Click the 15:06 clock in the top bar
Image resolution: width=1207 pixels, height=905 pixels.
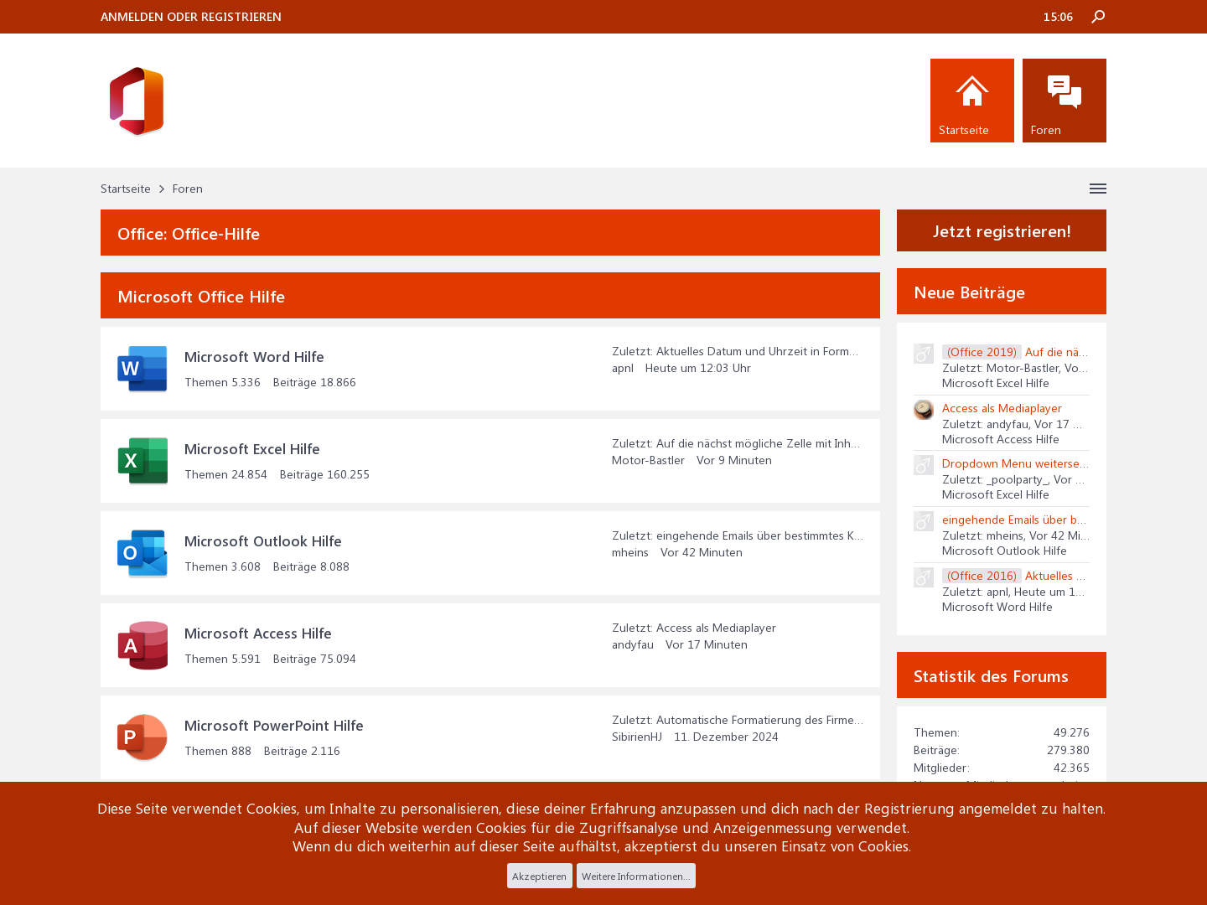(x=1058, y=17)
